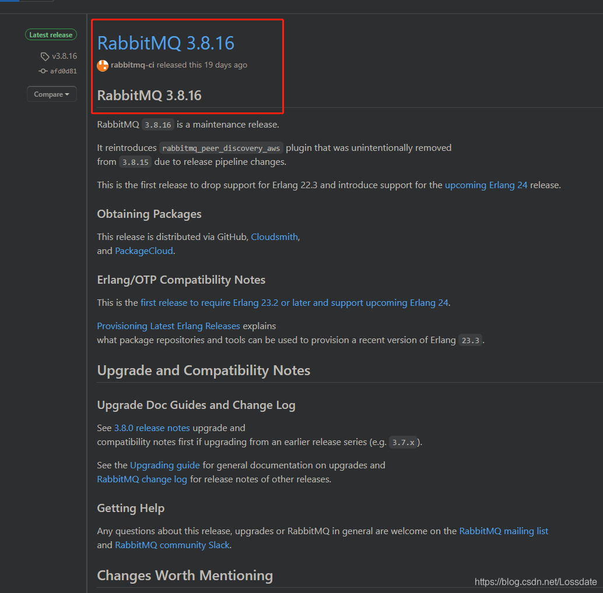Open the RabbitMQ mailing list link

(504, 531)
